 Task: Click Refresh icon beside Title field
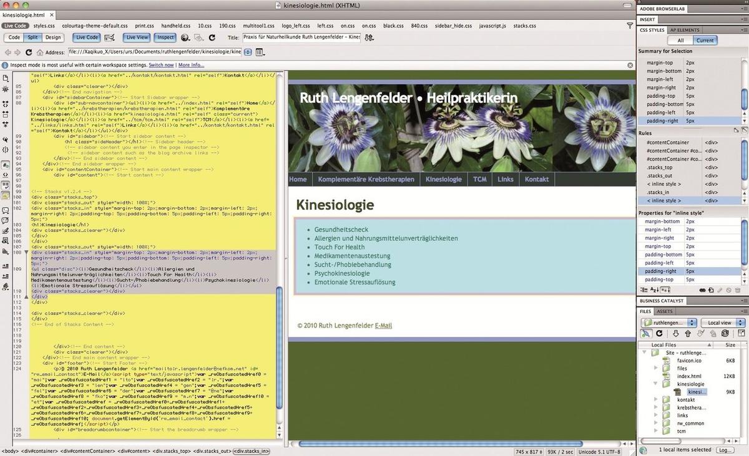coord(212,37)
